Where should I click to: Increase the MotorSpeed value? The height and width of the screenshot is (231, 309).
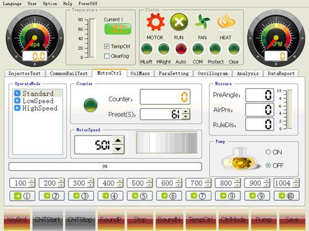pyautogui.click(x=118, y=140)
